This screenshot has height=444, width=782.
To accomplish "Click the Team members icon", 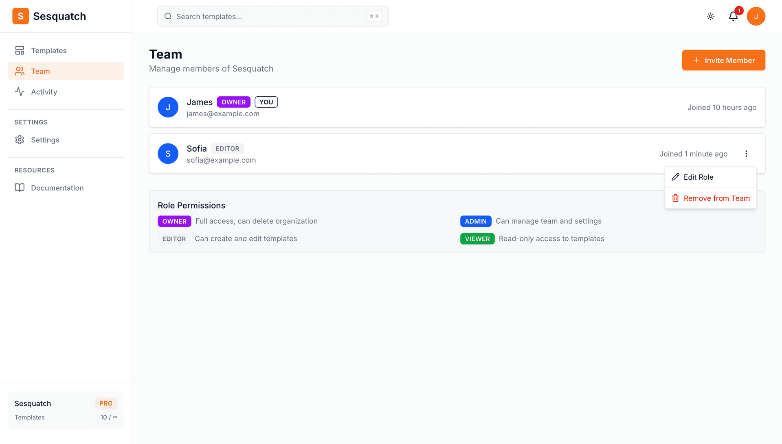I will pos(20,71).
